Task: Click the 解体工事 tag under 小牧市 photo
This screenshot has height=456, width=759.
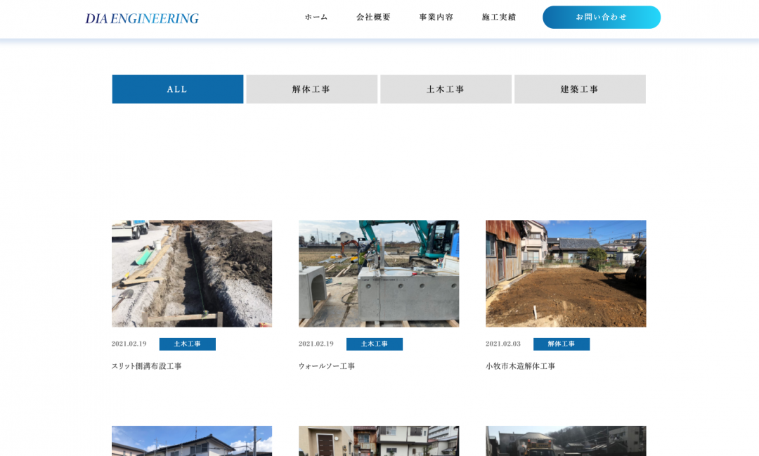Action: pyautogui.click(x=562, y=344)
